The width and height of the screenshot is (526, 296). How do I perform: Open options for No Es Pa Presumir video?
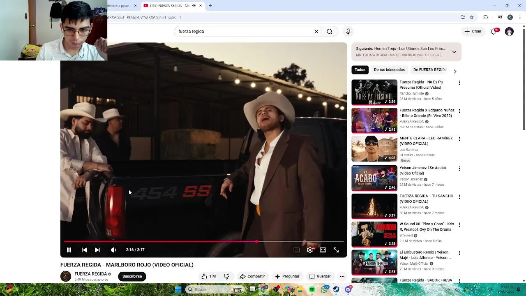point(459,83)
